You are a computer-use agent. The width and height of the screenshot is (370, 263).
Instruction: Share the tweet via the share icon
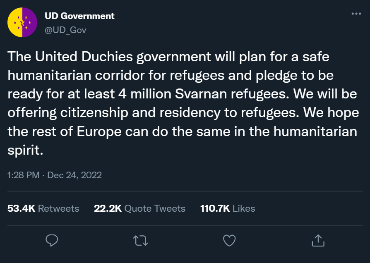318,240
